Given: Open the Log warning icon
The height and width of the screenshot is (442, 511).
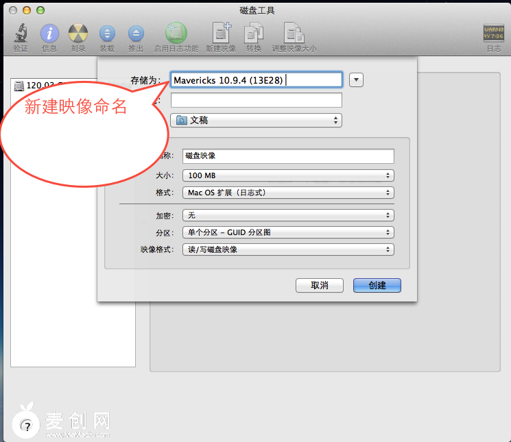Looking at the screenshot, I should [x=494, y=33].
